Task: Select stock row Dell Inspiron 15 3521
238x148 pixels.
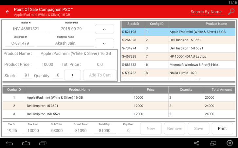Action: (178, 40)
